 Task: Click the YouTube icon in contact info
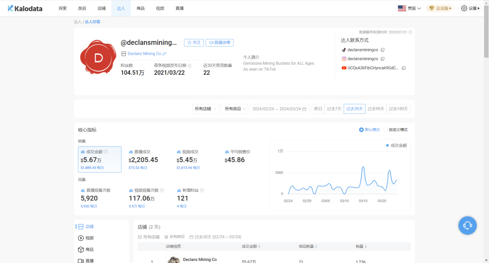tap(344, 68)
